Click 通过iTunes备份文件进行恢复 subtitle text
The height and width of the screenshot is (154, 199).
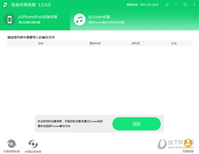(106, 22)
